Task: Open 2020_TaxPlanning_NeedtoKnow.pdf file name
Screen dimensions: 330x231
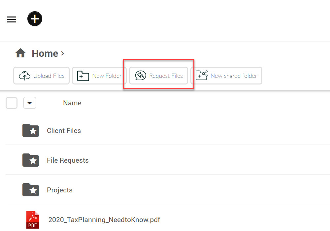Action: click(x=104, y=220)
